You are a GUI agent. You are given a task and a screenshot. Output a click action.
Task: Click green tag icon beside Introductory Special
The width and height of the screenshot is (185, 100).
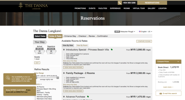pos(112,49)
